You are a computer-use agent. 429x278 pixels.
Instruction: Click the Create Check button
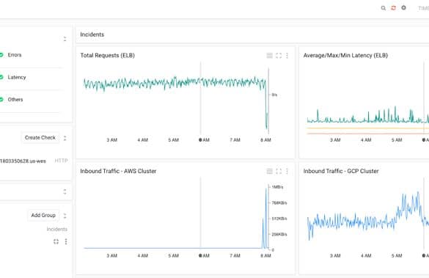40,138
